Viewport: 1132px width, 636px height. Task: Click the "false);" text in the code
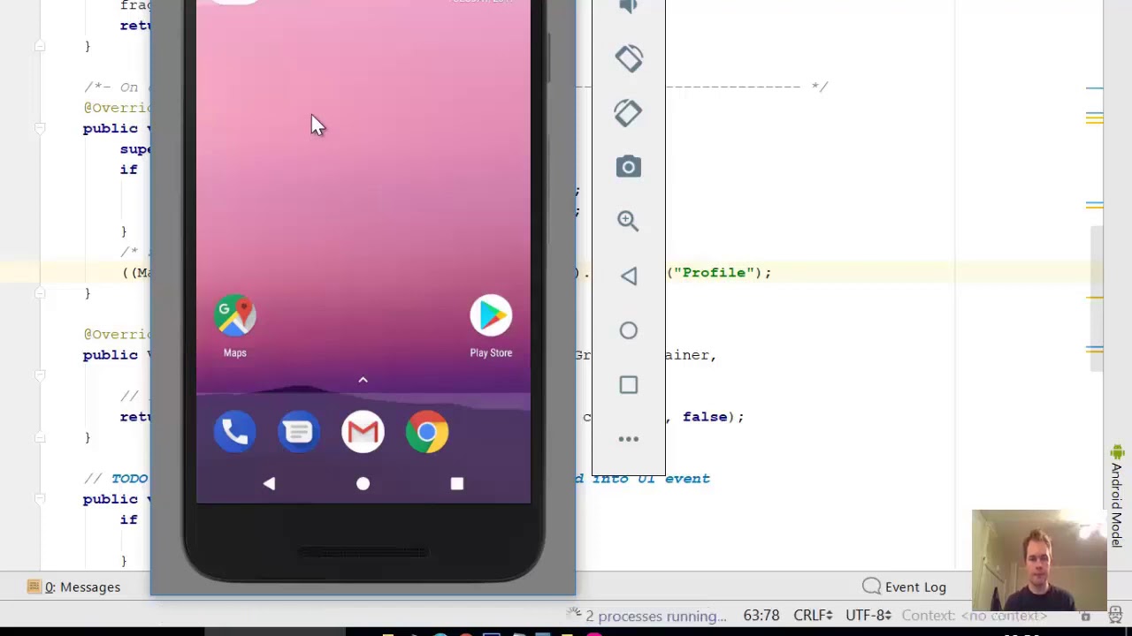714,417
